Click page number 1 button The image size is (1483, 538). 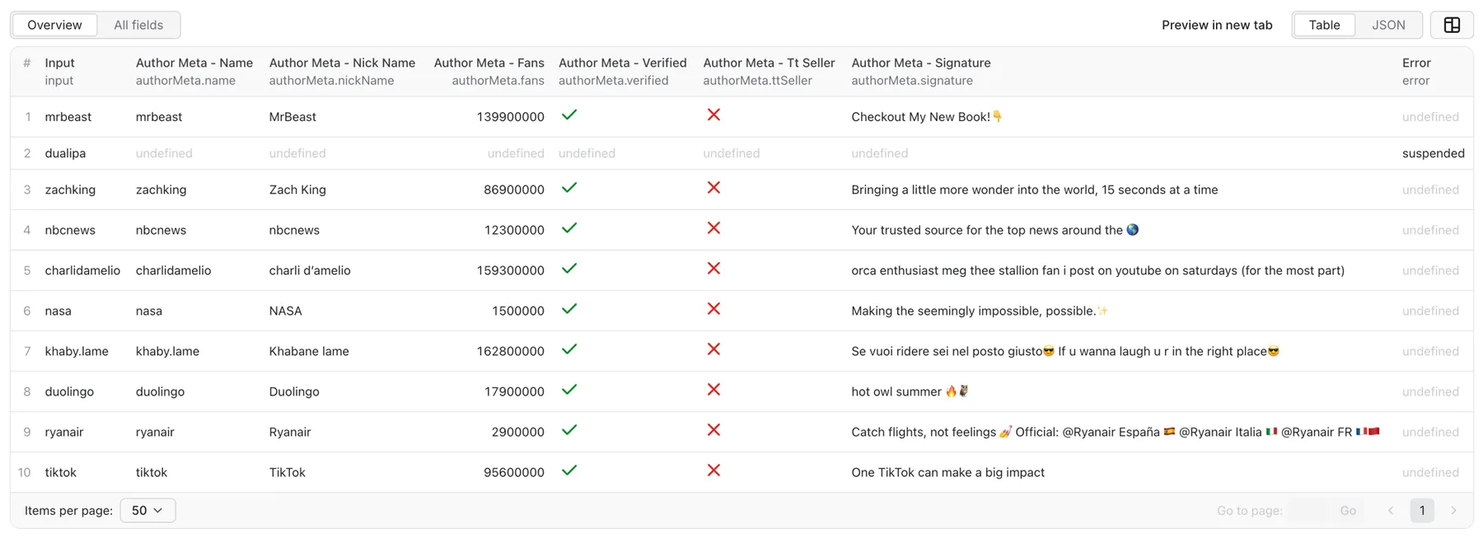tap(1422, 511)
